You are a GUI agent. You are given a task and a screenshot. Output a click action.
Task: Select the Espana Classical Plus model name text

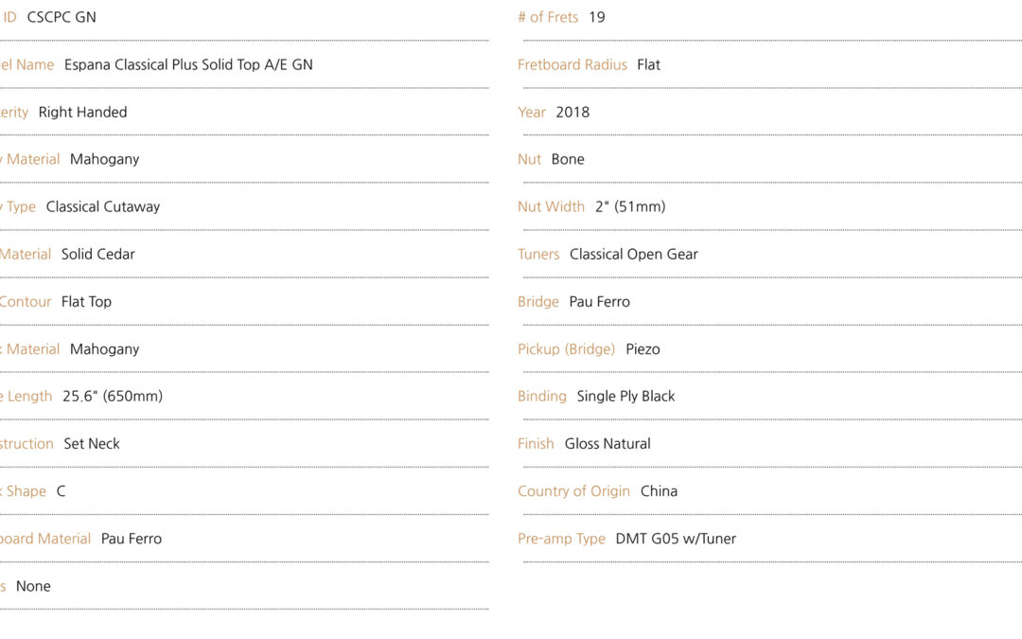tap(188, 64)
